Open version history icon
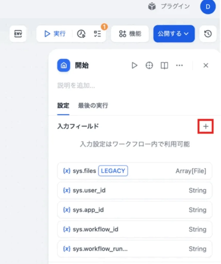 (x=208, y=34)
